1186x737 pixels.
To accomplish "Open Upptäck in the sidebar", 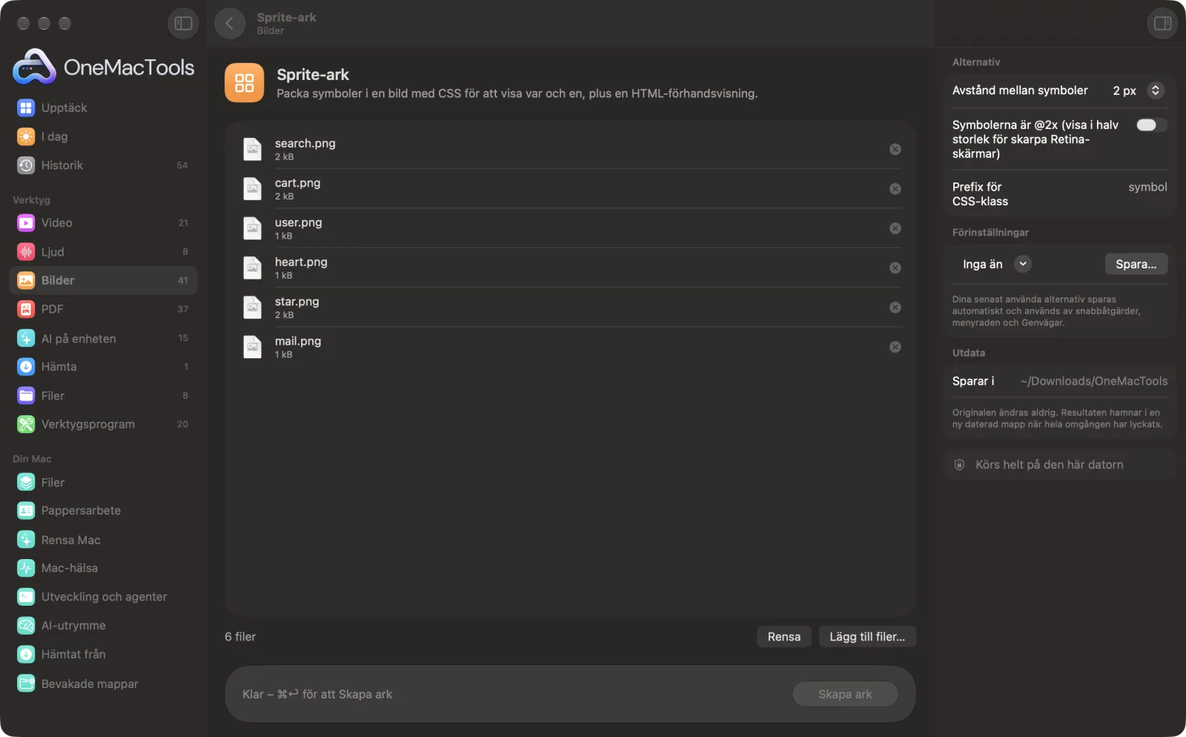I will point(103,108).
